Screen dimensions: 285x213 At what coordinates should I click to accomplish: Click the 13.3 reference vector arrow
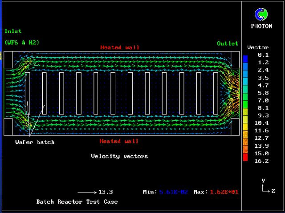coord(87,192)
